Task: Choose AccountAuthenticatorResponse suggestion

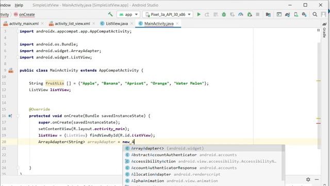Action: 203,168
